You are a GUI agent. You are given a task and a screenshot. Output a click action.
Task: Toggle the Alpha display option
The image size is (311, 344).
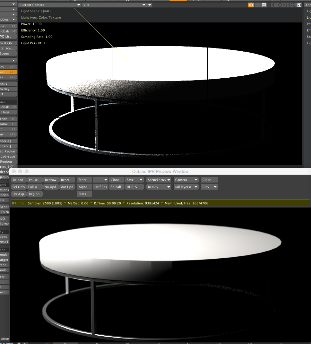click(84, 187)
